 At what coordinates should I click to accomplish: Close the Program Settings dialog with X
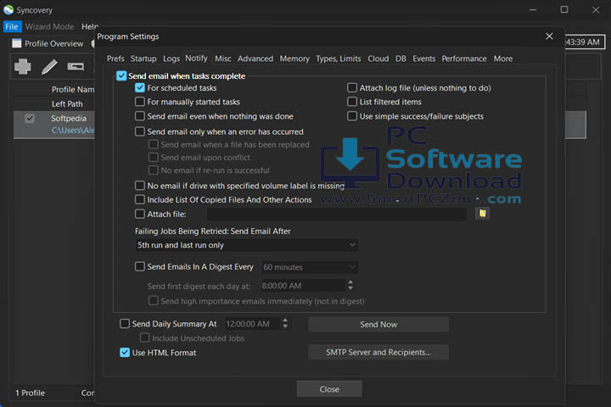(549, 36)
